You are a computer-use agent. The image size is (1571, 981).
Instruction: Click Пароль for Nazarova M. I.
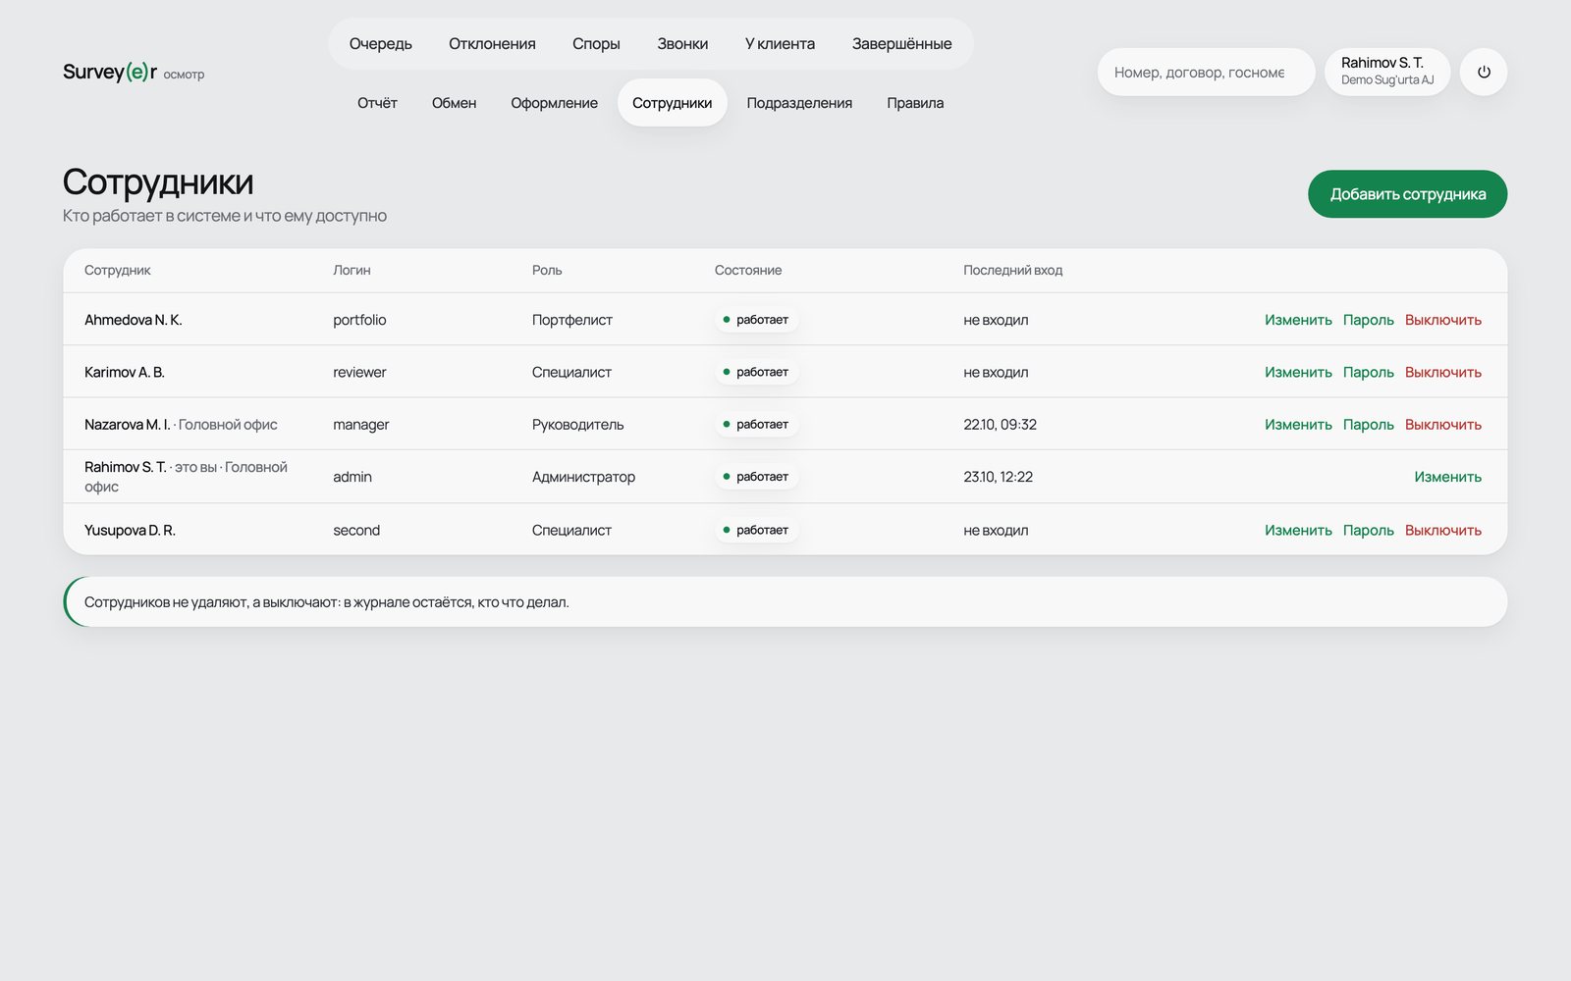pyautogui.click(x=1368, y=424)
